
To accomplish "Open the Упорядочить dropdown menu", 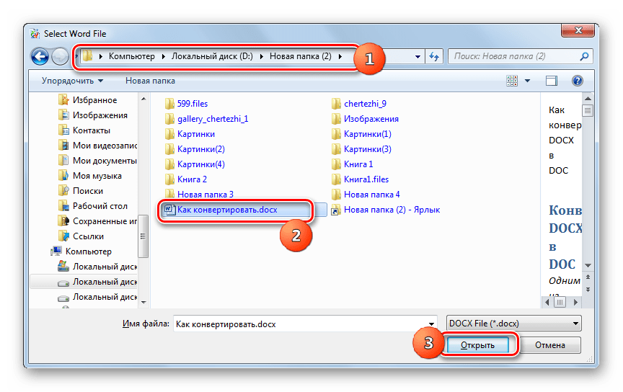I will tap(72, 81).
